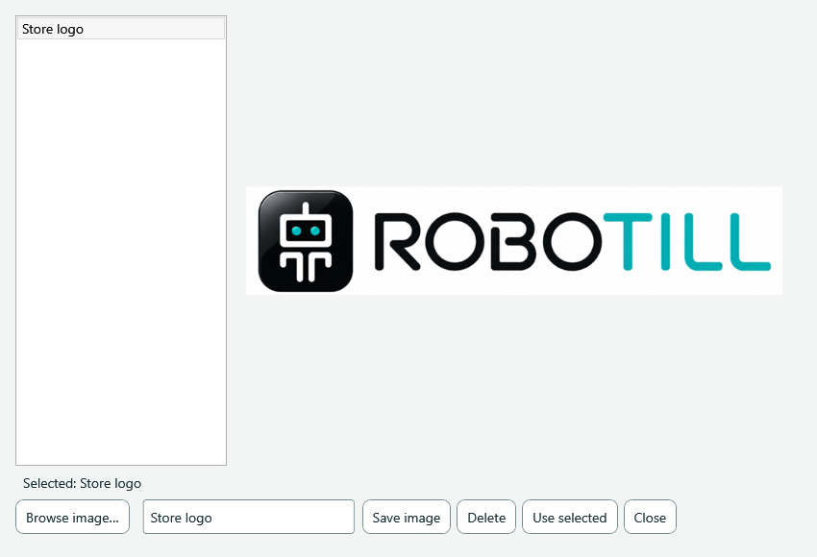Click the Selected: Store logo status text
The width and height of the screenshot is (817, 557).
click(82, 484)
